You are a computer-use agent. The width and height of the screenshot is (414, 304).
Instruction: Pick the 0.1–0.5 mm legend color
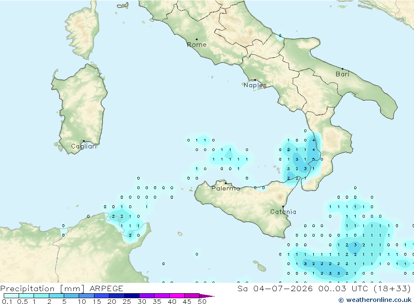(x=11, y=296)
